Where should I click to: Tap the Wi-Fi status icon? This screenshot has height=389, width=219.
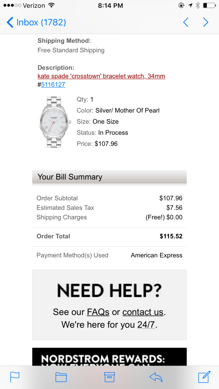click(x=52, y=5)
